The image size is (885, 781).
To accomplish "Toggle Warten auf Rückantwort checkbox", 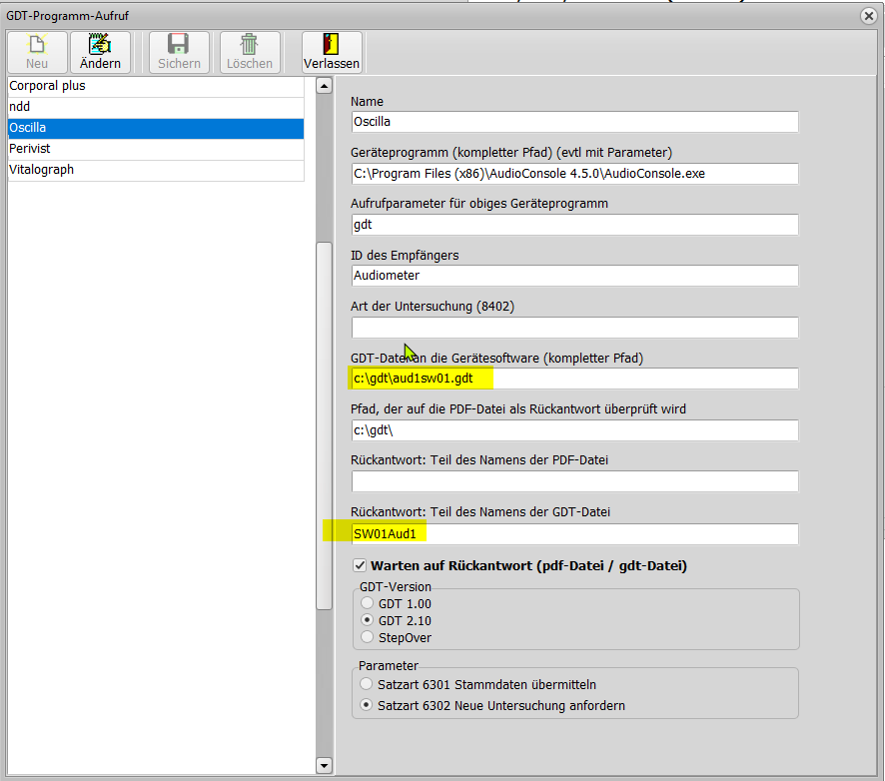I will pos(361,565).
